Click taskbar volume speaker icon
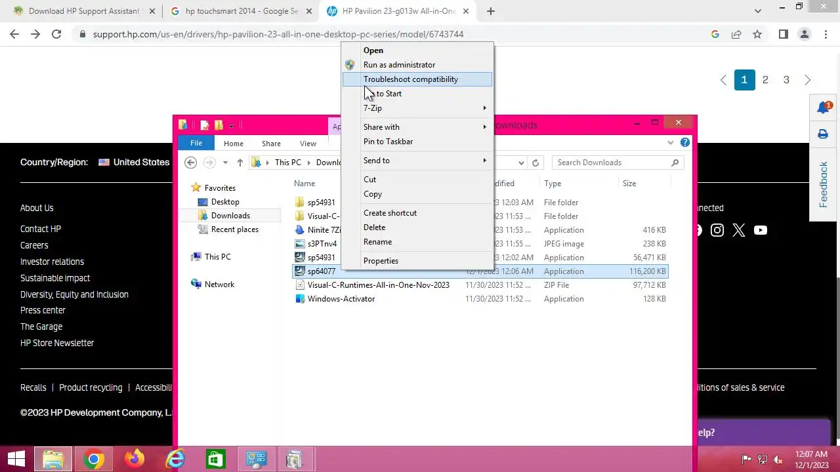Screen dimensions: 840x472 [x=778, y=460]
